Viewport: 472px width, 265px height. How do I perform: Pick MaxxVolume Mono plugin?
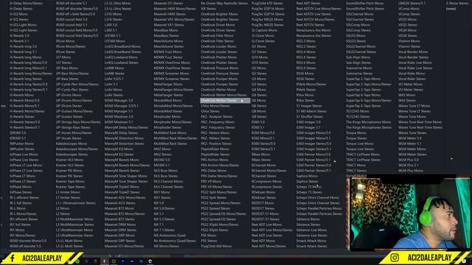coord(168,41)
